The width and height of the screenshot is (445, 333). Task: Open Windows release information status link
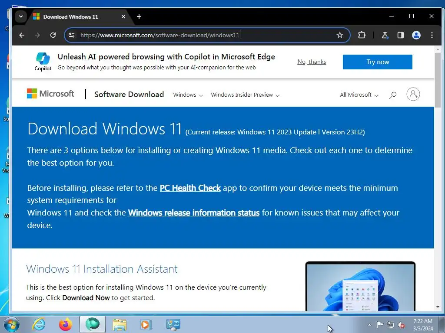[194, 212]
